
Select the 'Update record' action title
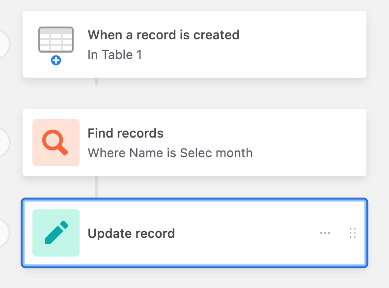tap(131, 233)
